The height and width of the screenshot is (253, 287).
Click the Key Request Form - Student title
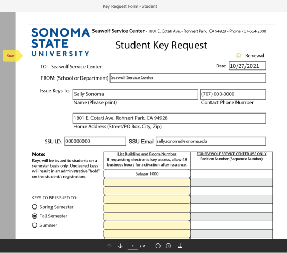click(130, 6)
